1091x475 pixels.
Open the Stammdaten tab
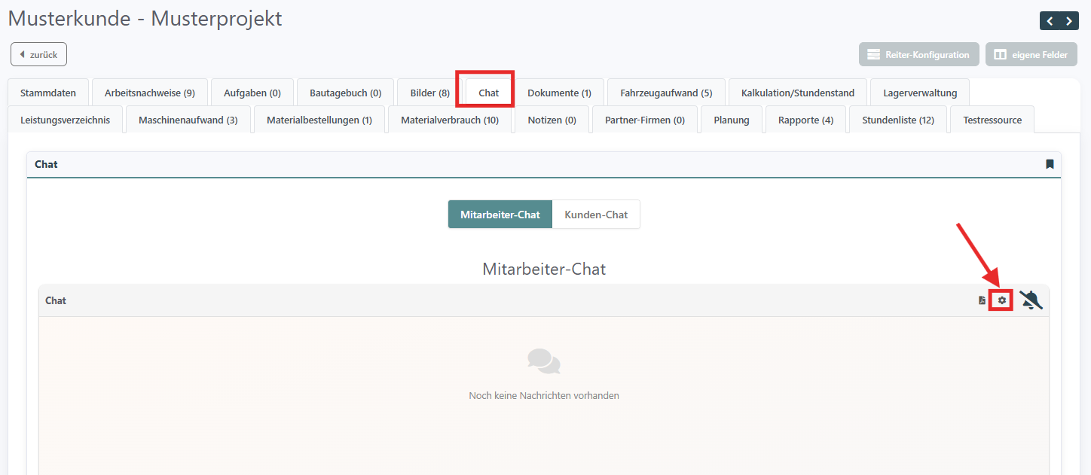tap(48, 93)
